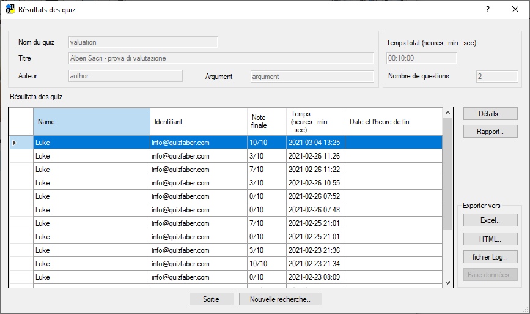Sort by Note finale column header
This screenshot has height=314, width=530.
266,122
